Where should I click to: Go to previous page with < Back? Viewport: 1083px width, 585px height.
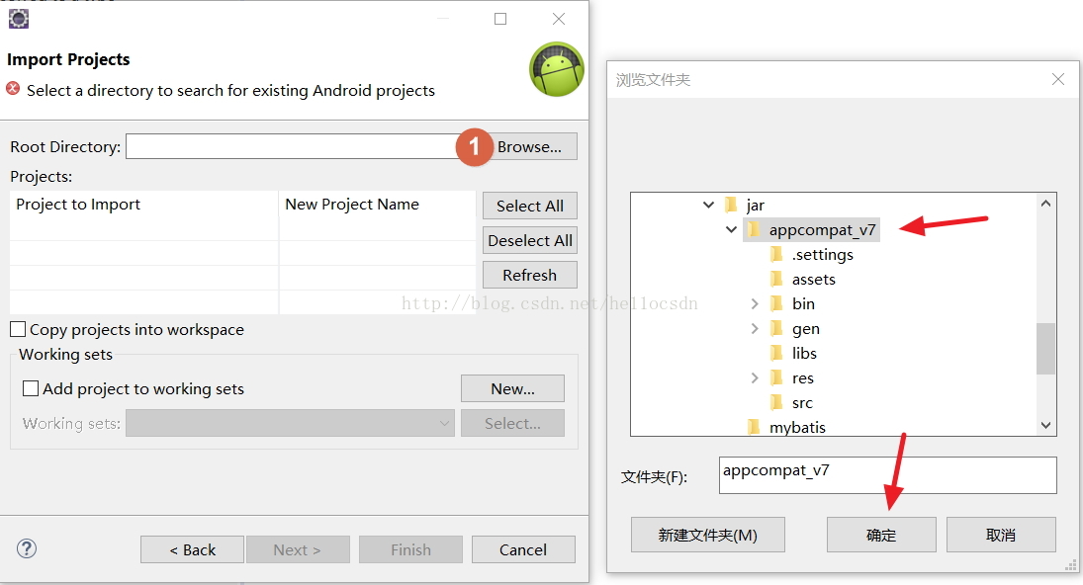pos(192,549)
